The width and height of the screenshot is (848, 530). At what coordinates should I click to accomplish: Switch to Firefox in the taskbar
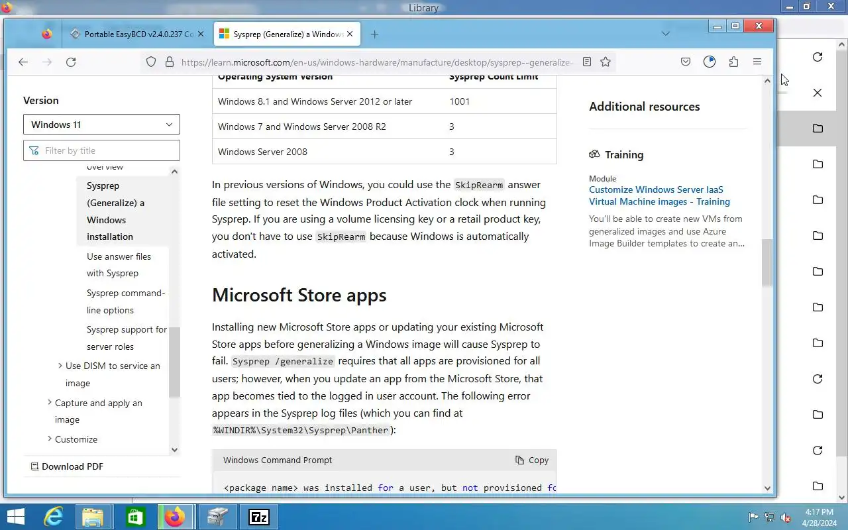[176, 517]
